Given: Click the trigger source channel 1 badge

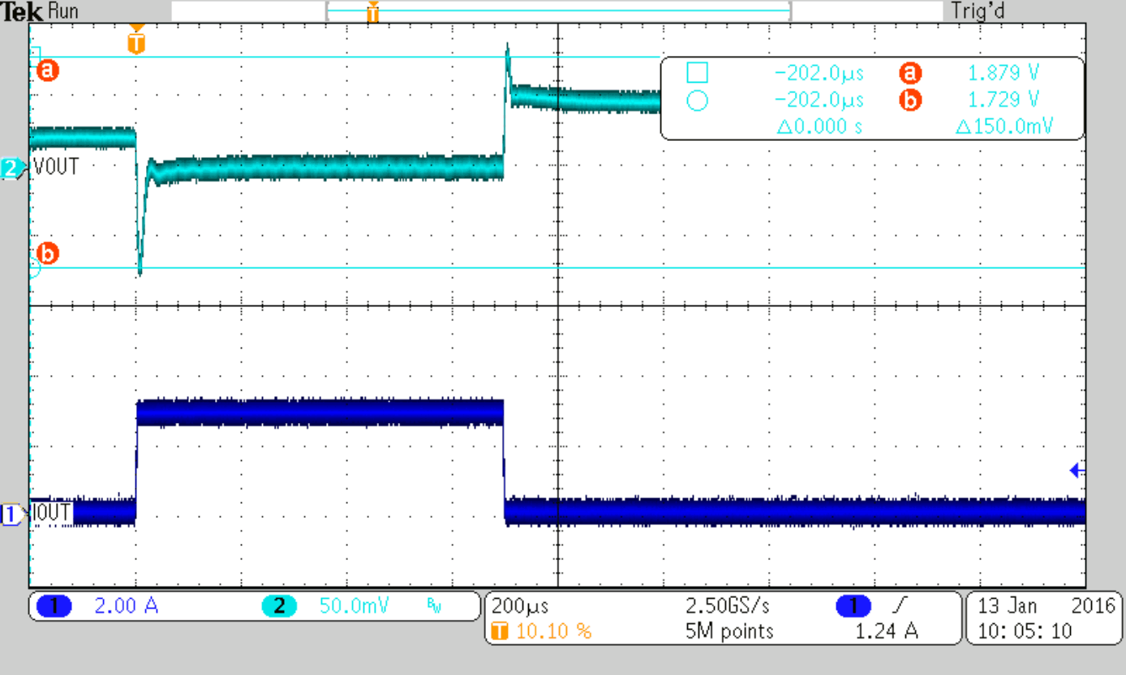Looking at the screenshot, I should pos(853,606).
